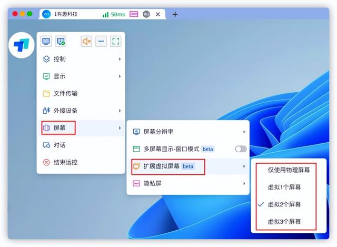Expand 屏幕分辨率 submenu arrow
The image size is (337, 247).
(x=244, y=132)
